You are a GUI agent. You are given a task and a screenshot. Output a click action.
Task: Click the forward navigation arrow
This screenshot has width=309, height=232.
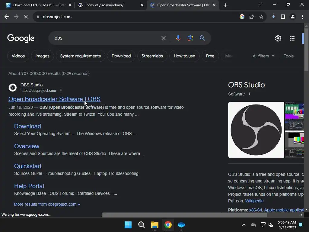tap(16, 17)
